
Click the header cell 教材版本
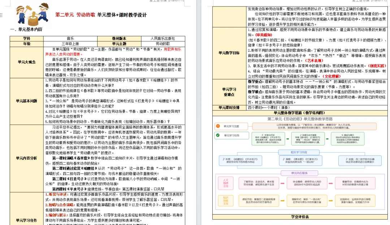pos(119,39)
